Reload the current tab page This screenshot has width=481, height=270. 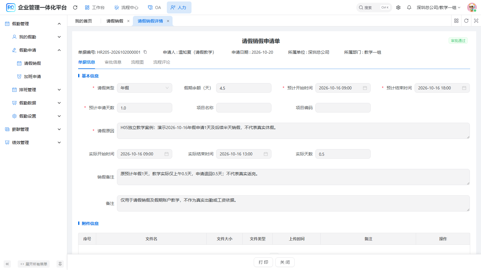click(466, 21)
